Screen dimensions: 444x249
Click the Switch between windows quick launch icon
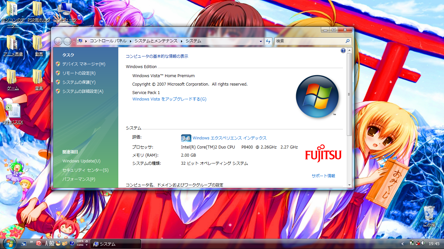pyautogui.click(x=24, y=243)
